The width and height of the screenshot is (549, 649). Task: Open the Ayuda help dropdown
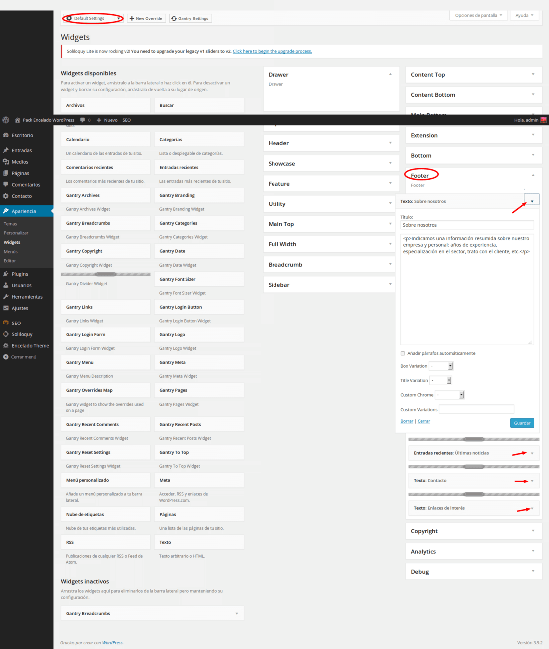point(524,15)
